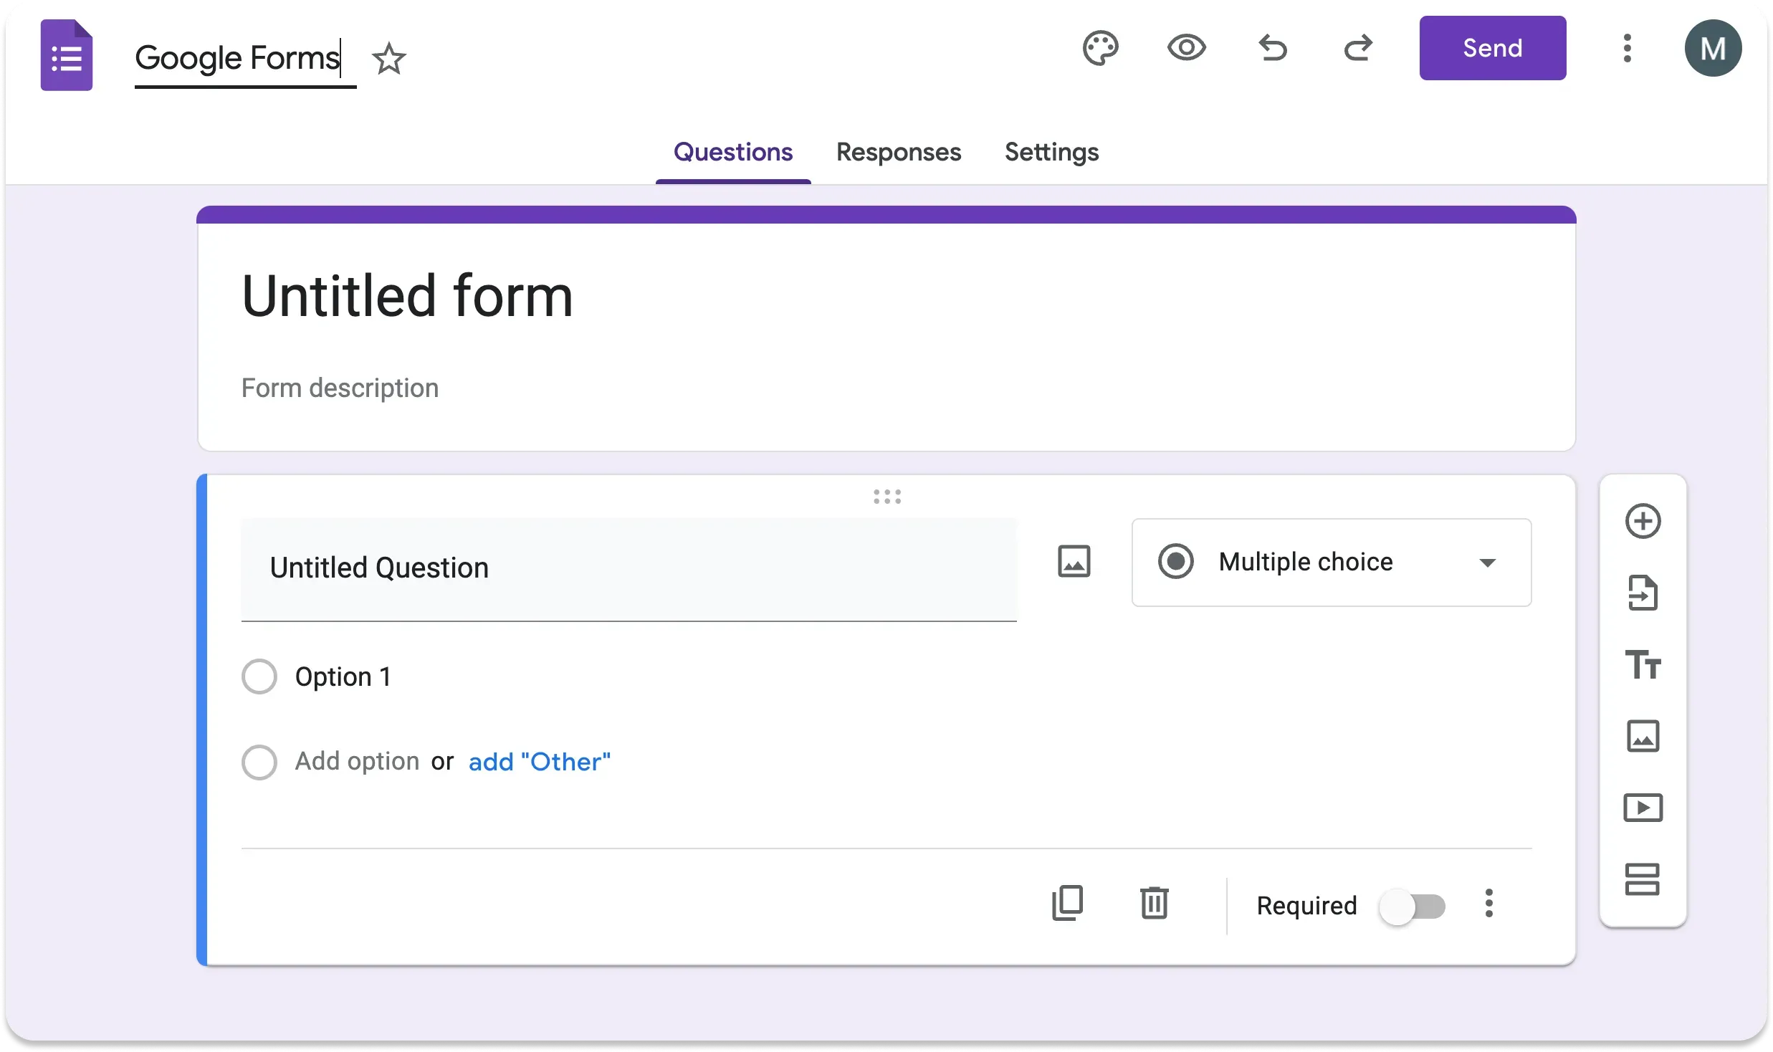Open the Multiple choice question type dropdown
The height and width of the screenshot is (1052, 1773).
(x=1330, y=562)
